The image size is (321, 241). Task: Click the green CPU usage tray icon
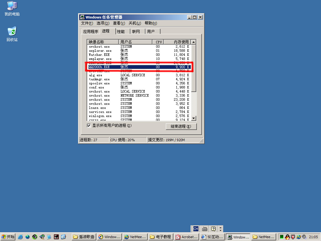282,237
